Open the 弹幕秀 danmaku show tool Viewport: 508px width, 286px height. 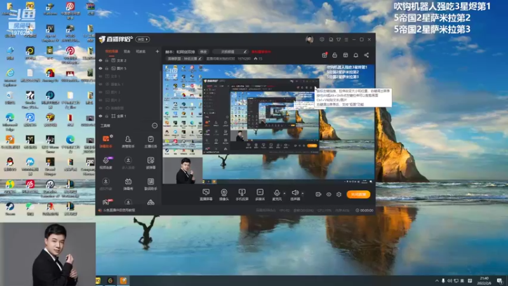click(x=128, y=184)
